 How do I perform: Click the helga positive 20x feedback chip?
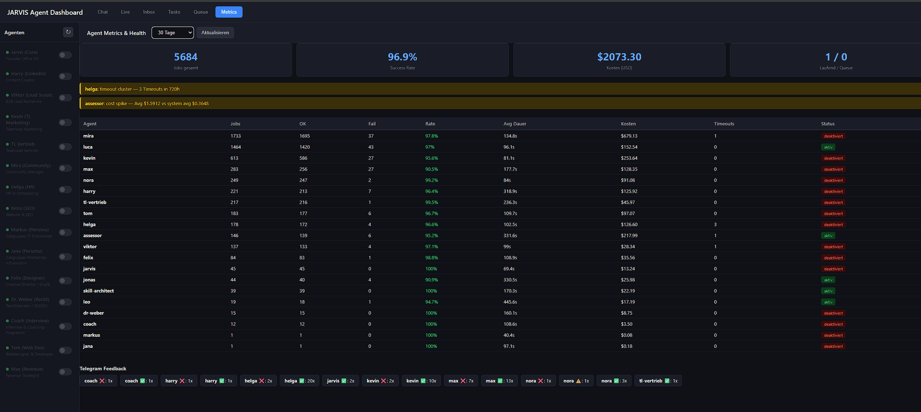(x=299, y=381)
